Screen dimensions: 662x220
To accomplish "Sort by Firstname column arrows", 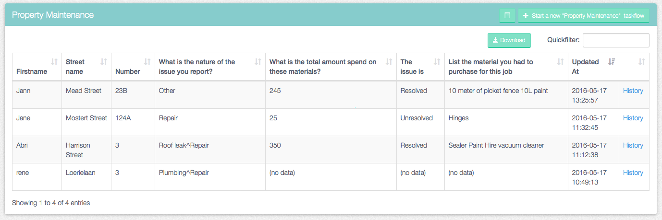I will pyautogui.click(x=54, y=62).
